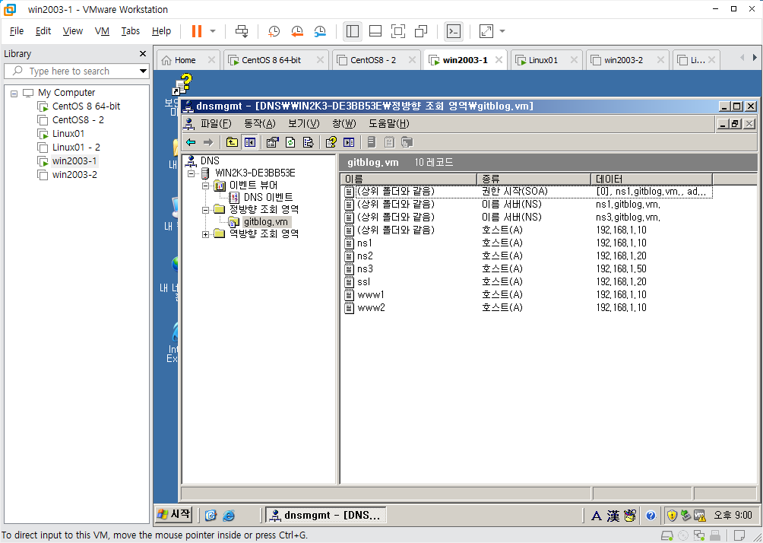Select the ssl host record
The image size is (763, 543).
pos(363,281)
